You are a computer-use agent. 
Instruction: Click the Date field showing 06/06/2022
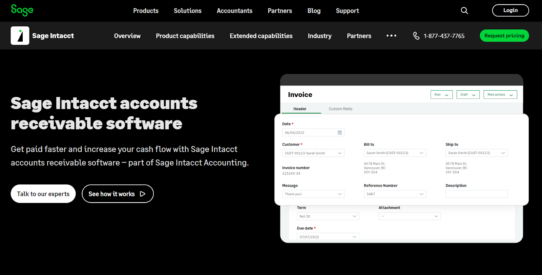313,132
